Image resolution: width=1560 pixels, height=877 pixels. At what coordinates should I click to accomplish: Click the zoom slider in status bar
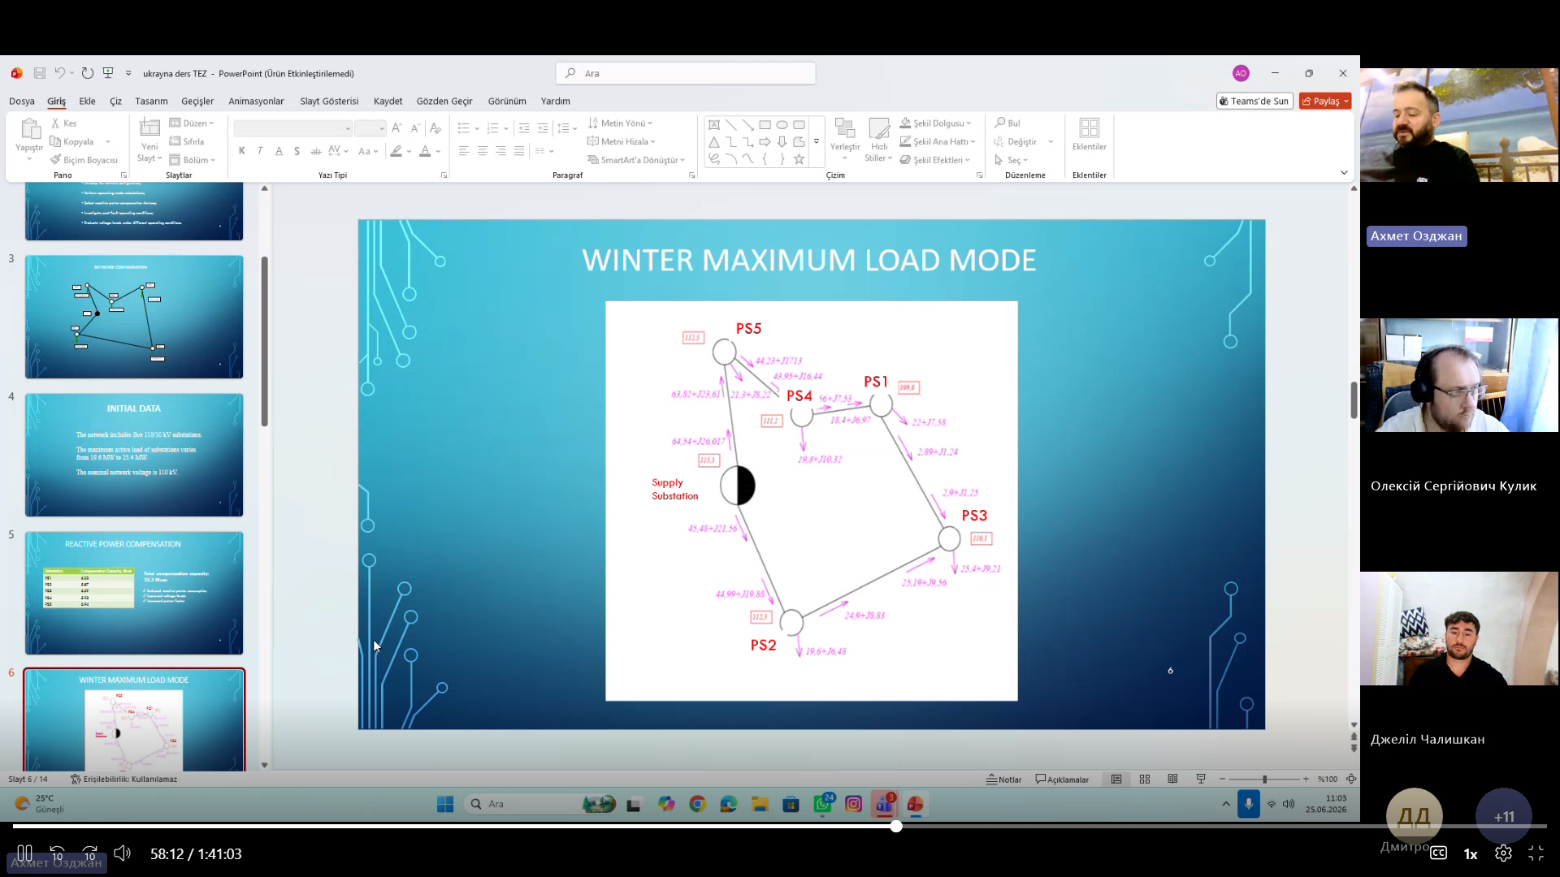coord(1264,780)
